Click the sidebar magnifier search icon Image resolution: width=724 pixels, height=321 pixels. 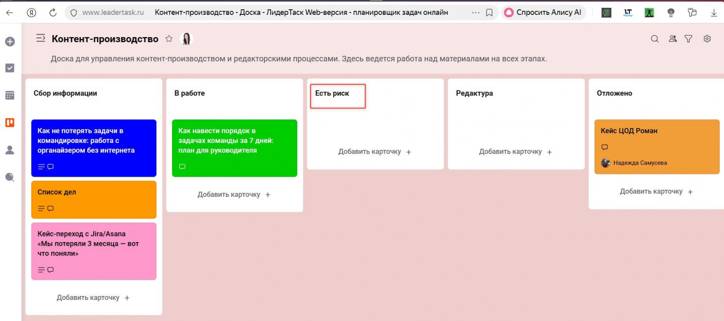coord(9,177)
